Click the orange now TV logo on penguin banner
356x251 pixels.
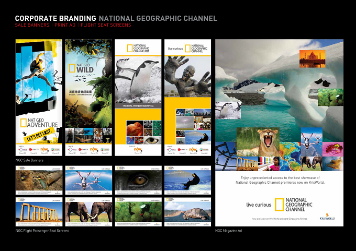138,149
